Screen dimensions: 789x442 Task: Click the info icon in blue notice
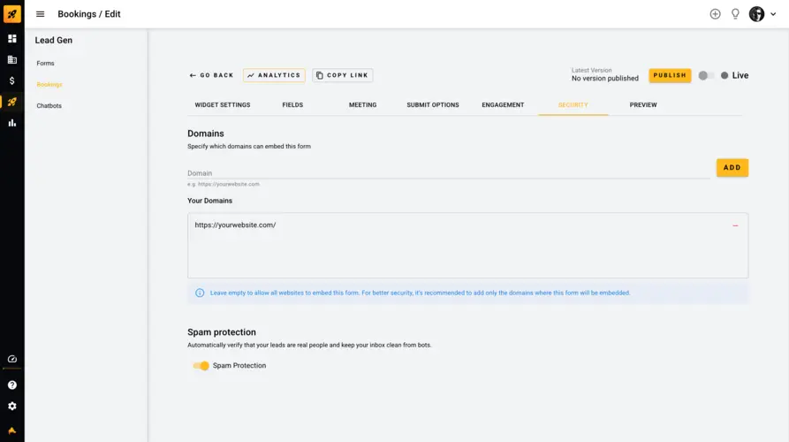tap(200, 293)
